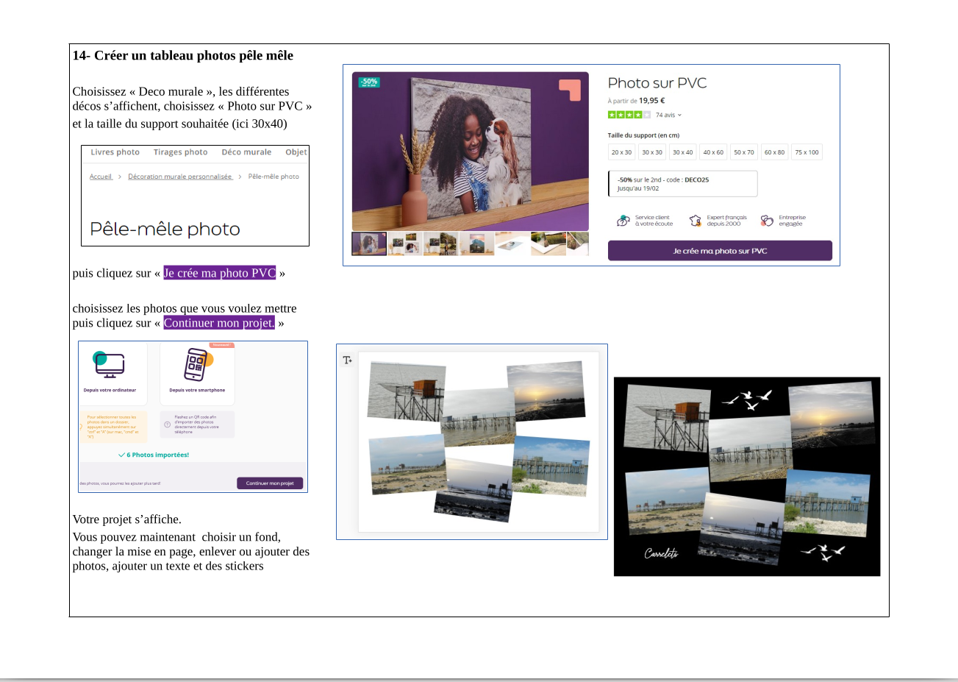Click the Expert français map icon

pos(696,221)
